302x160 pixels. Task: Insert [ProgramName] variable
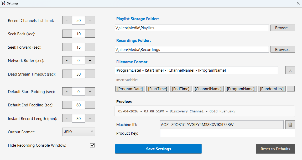coord(241,89)
